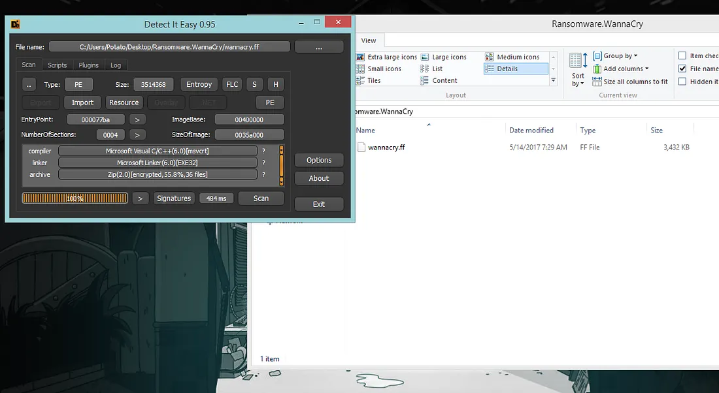Click question mark for archive row
This screenshot has width=719, height=393.
263,174
